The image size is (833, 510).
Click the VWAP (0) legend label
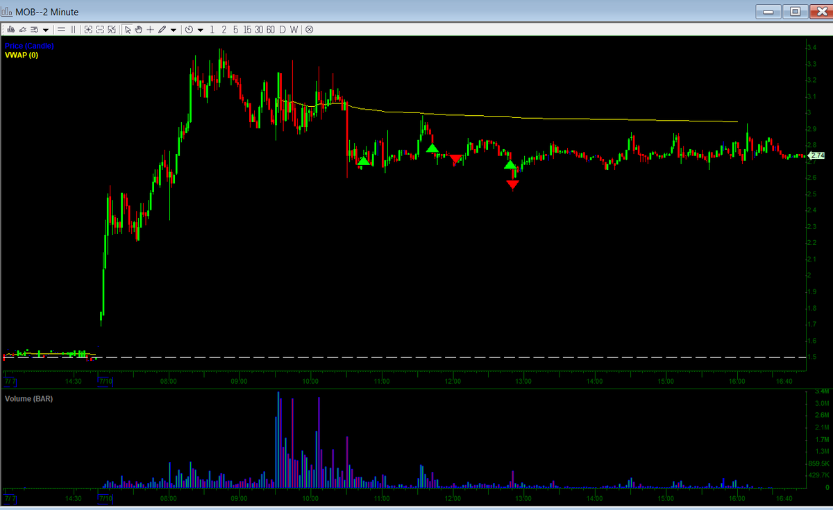(x=22, y=54)
